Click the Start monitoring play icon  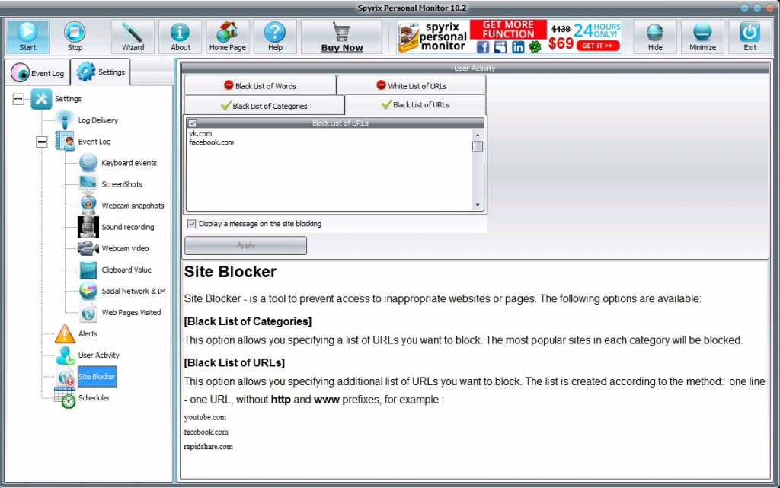click(x=27, y=32)
